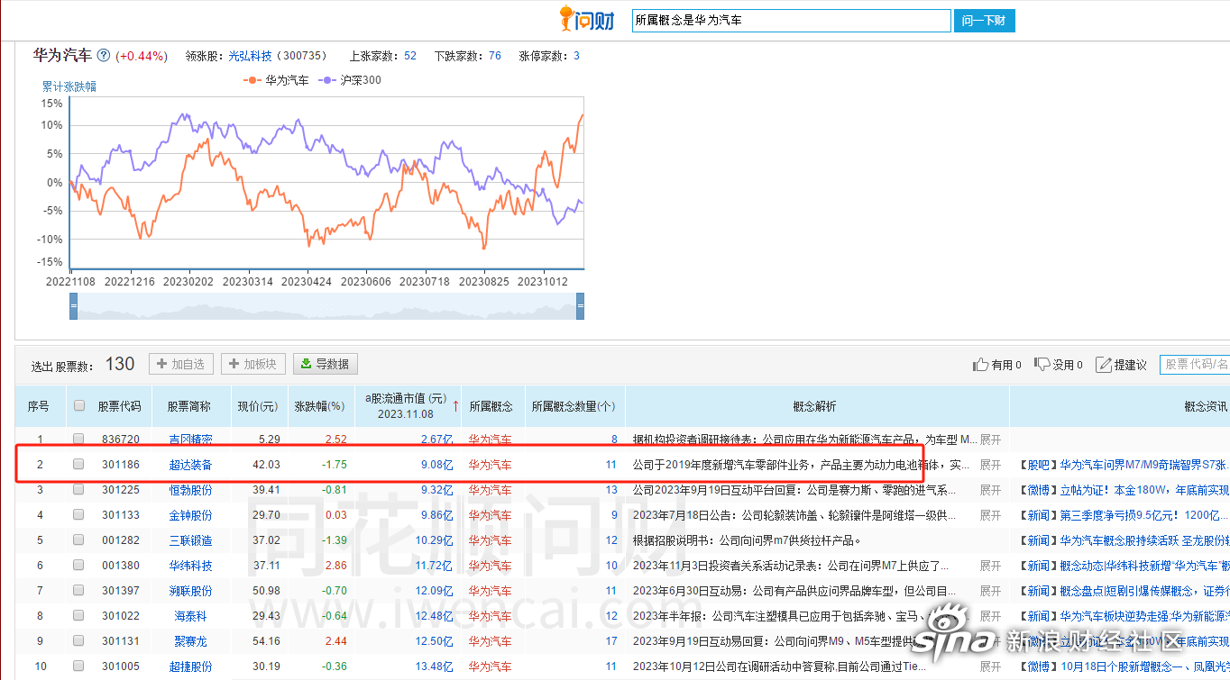This screenshot has height=680, width=1230.
Task: Click the search box containing 所属概念是华为汽车
Action: 791,20
